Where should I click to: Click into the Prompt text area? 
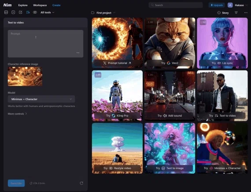coord(45,44)
